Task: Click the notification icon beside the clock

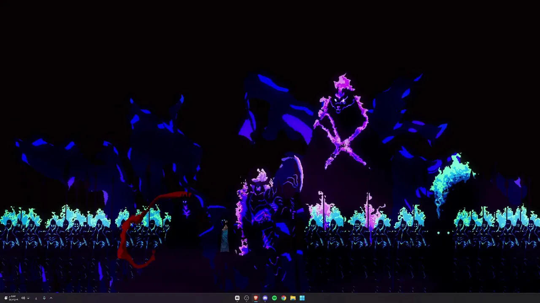Action: (x=6, y=298)
